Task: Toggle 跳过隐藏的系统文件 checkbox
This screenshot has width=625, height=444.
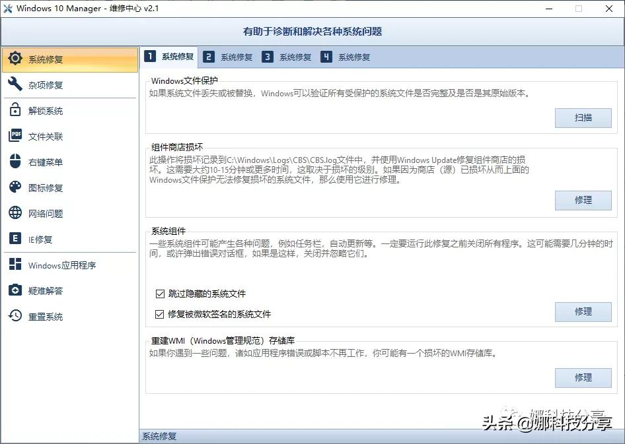Action: point(160,294)
